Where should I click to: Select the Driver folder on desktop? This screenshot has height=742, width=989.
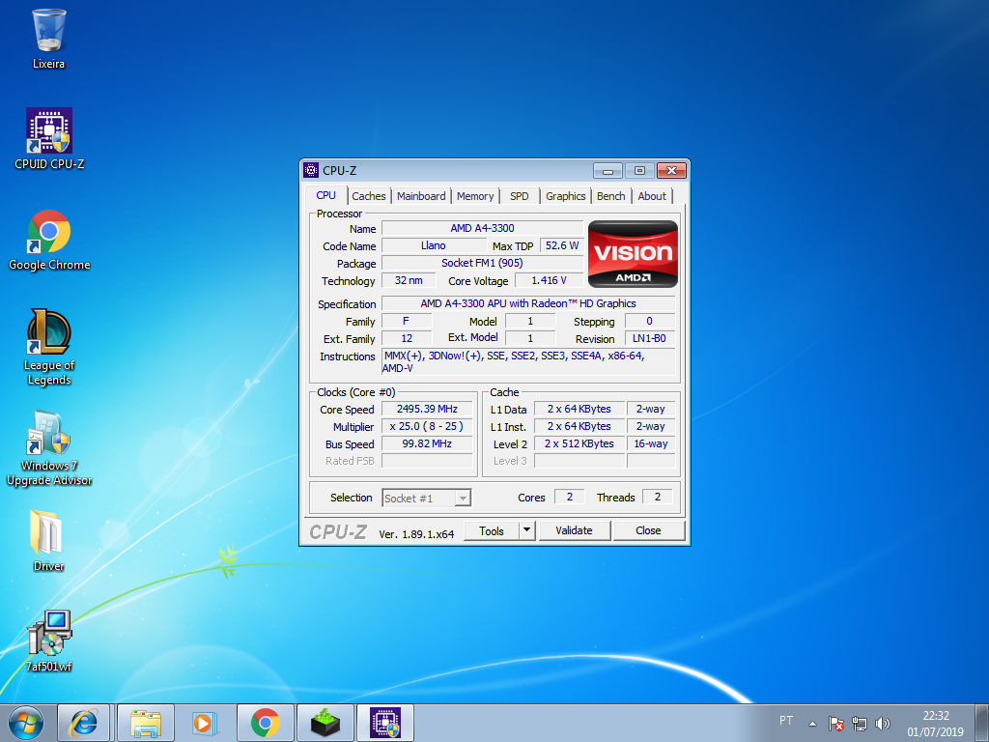tap(48, 540)
